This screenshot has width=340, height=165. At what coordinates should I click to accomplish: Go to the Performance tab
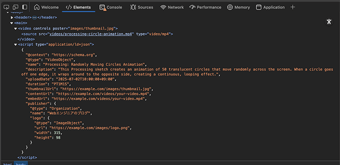click(x=205, y=7)
